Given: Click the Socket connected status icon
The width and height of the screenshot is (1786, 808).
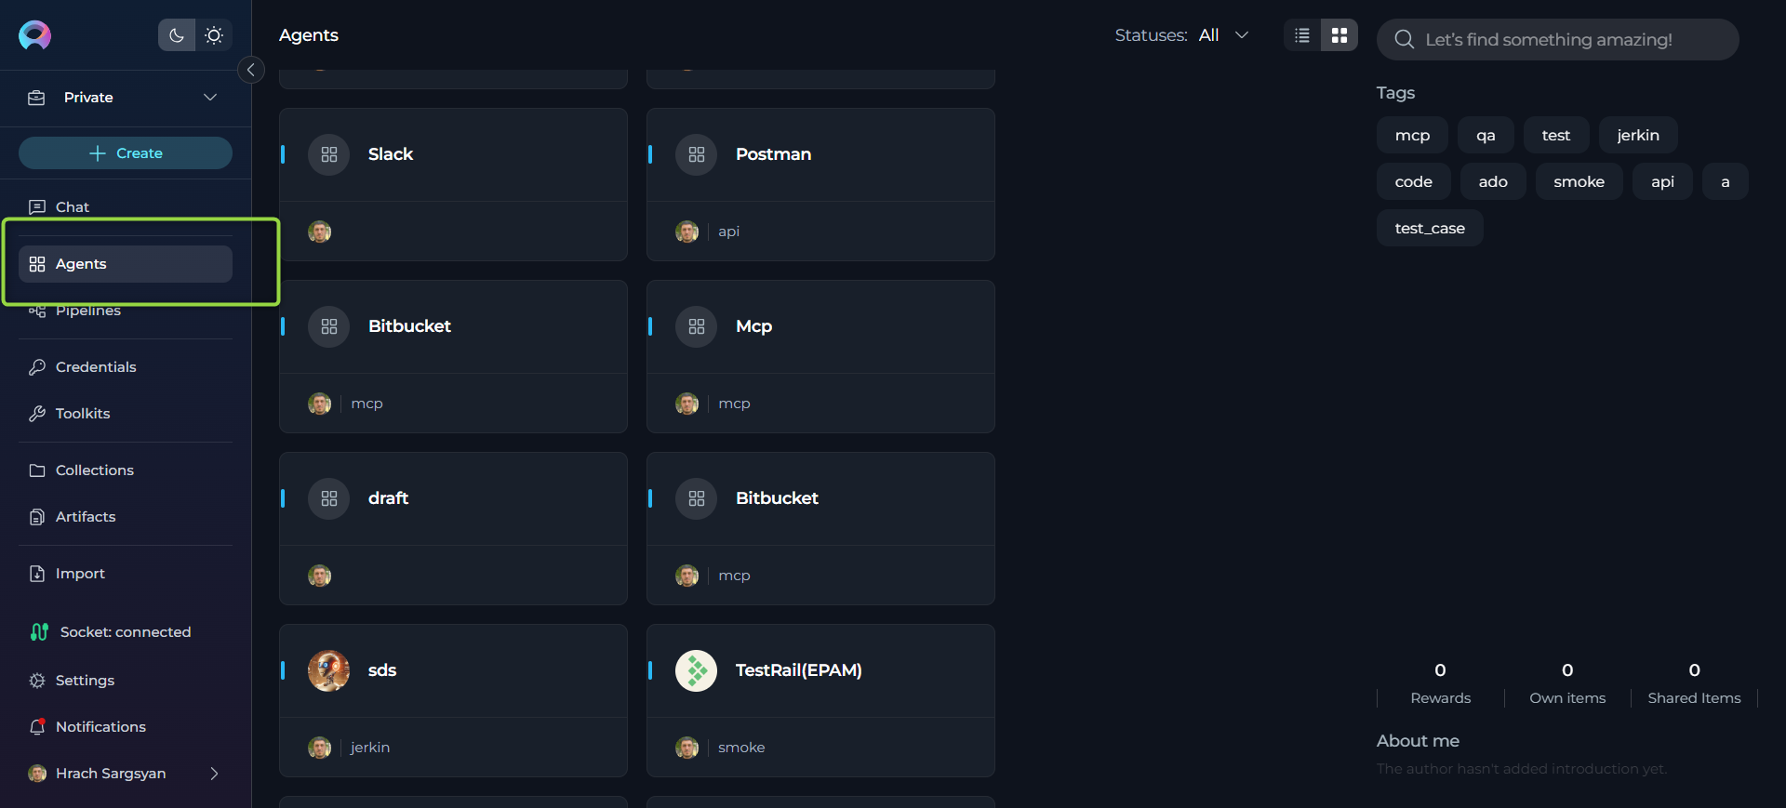Looking at the screenshot, I should [39, 632].
